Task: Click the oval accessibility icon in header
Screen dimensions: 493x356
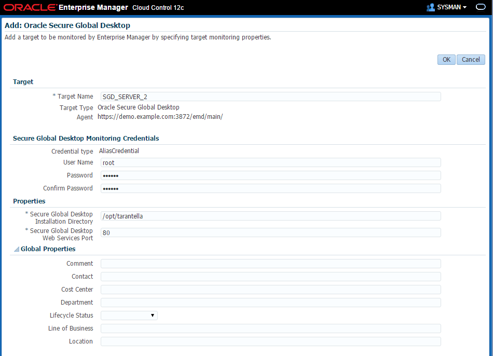Action: pyautogui.click(x=481, y=7)
